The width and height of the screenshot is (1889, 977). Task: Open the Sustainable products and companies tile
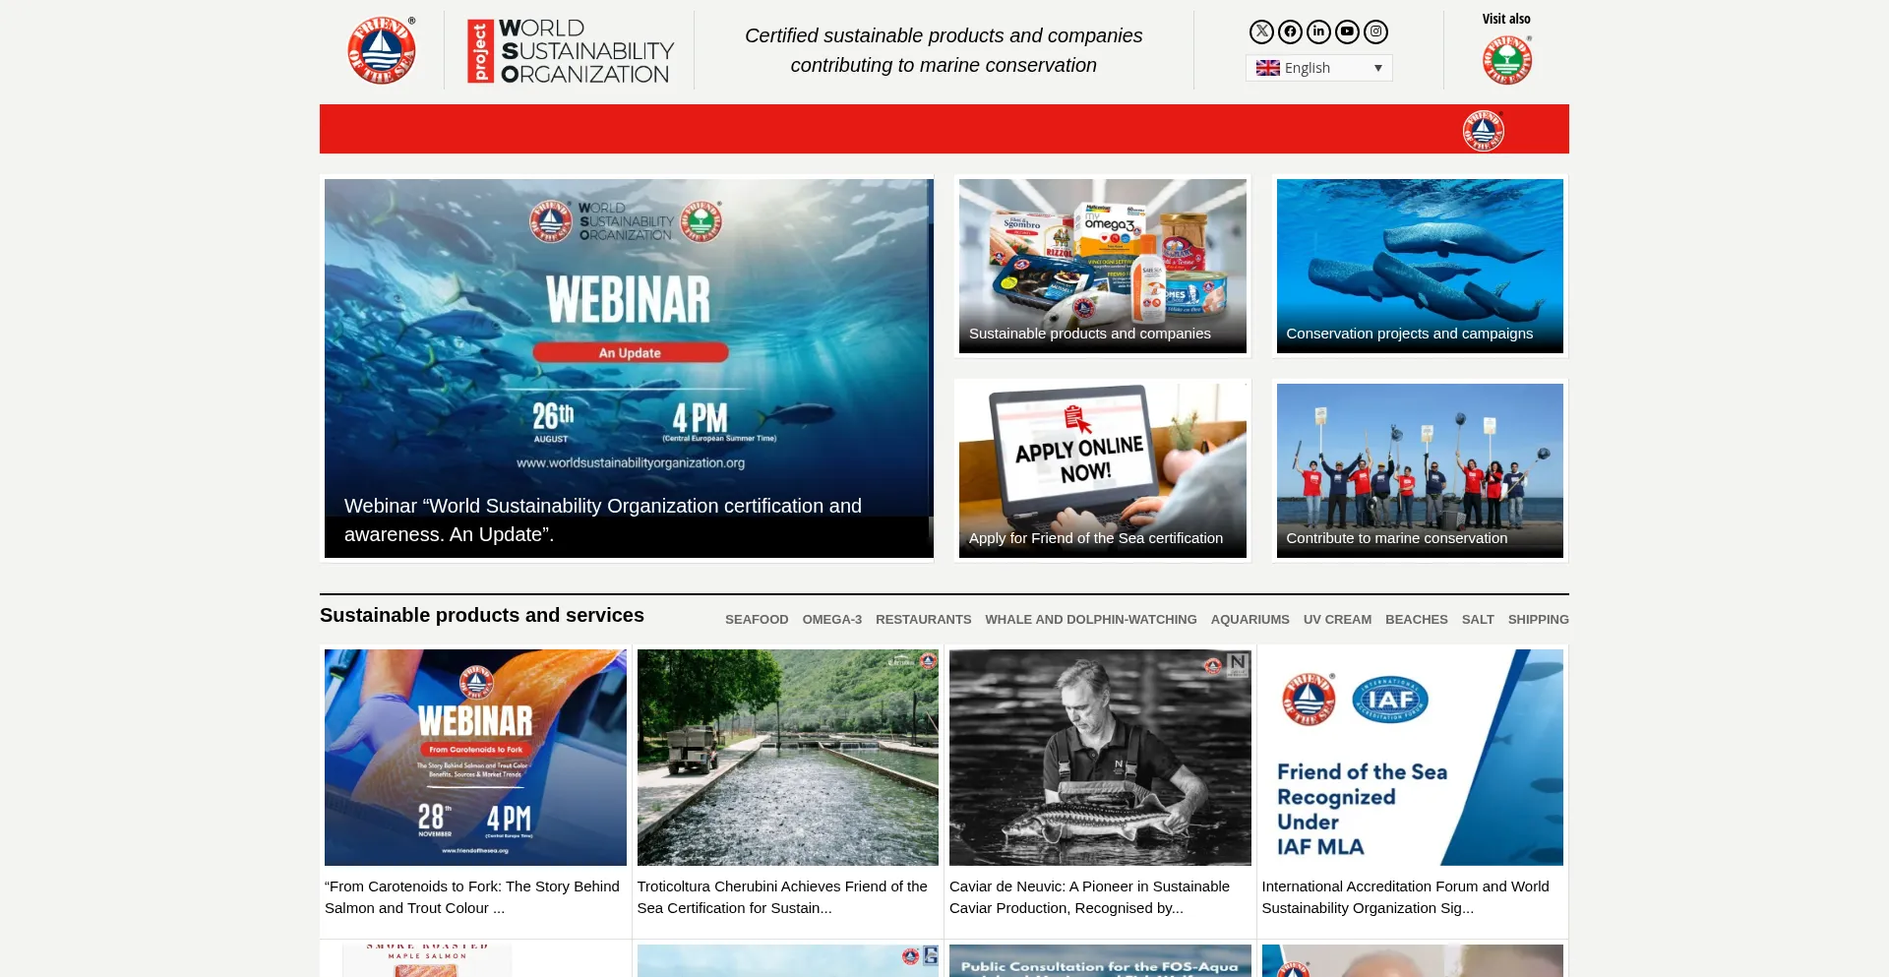(1103, 266)
